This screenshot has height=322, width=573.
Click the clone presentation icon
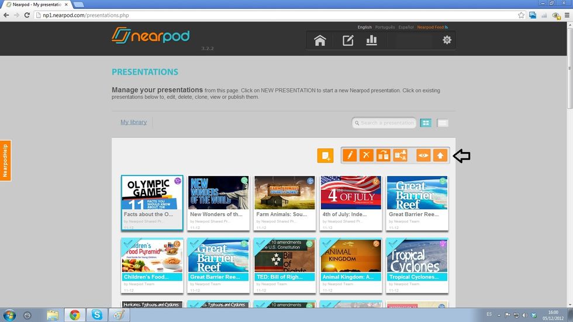383,155
